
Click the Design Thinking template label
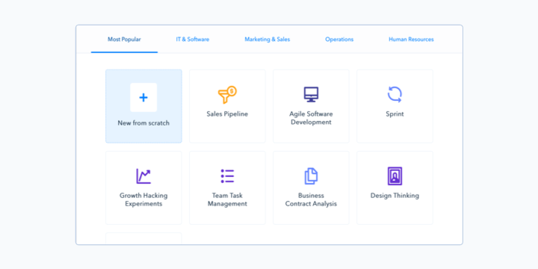tap(395, 196)
